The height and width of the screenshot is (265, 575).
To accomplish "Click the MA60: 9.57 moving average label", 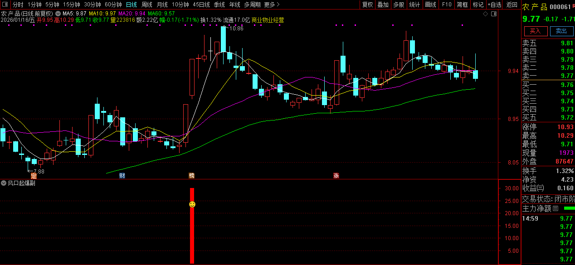I will (161, 14).
